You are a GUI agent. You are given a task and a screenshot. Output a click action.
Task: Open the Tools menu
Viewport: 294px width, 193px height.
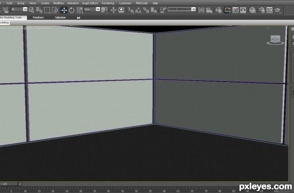[x=9, y=3]
